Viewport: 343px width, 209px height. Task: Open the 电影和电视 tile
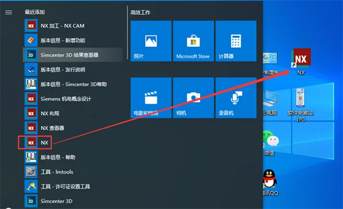(x=151, y=98)
